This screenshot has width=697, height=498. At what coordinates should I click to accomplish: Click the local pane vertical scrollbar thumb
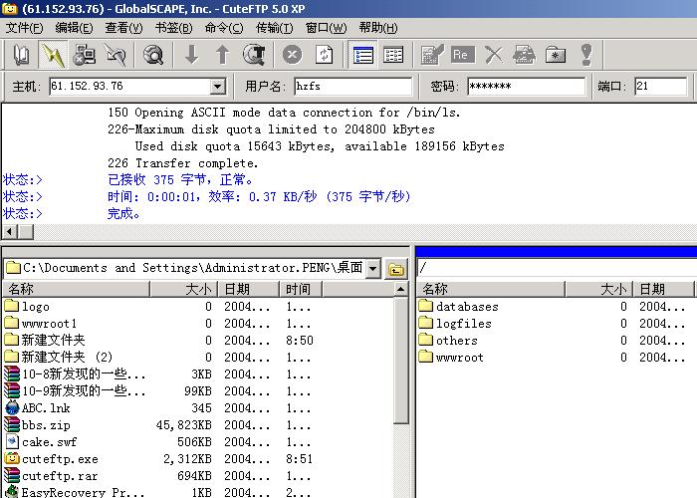click(x=401, y=361)
